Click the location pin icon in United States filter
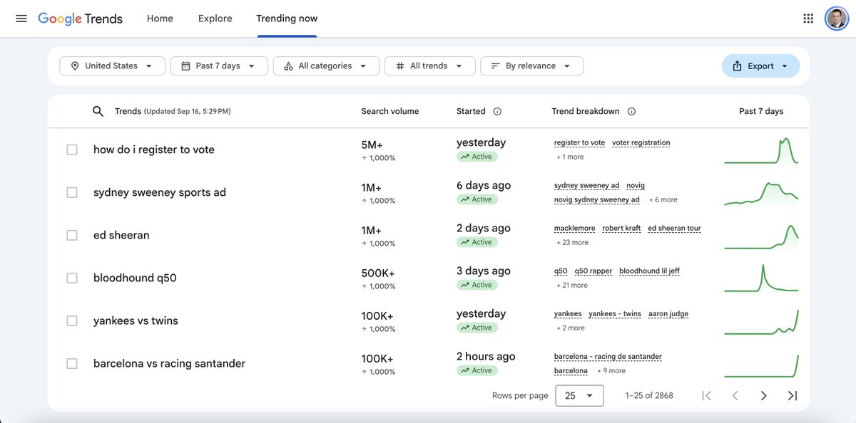The image size is (856, 423). (75, 66)
